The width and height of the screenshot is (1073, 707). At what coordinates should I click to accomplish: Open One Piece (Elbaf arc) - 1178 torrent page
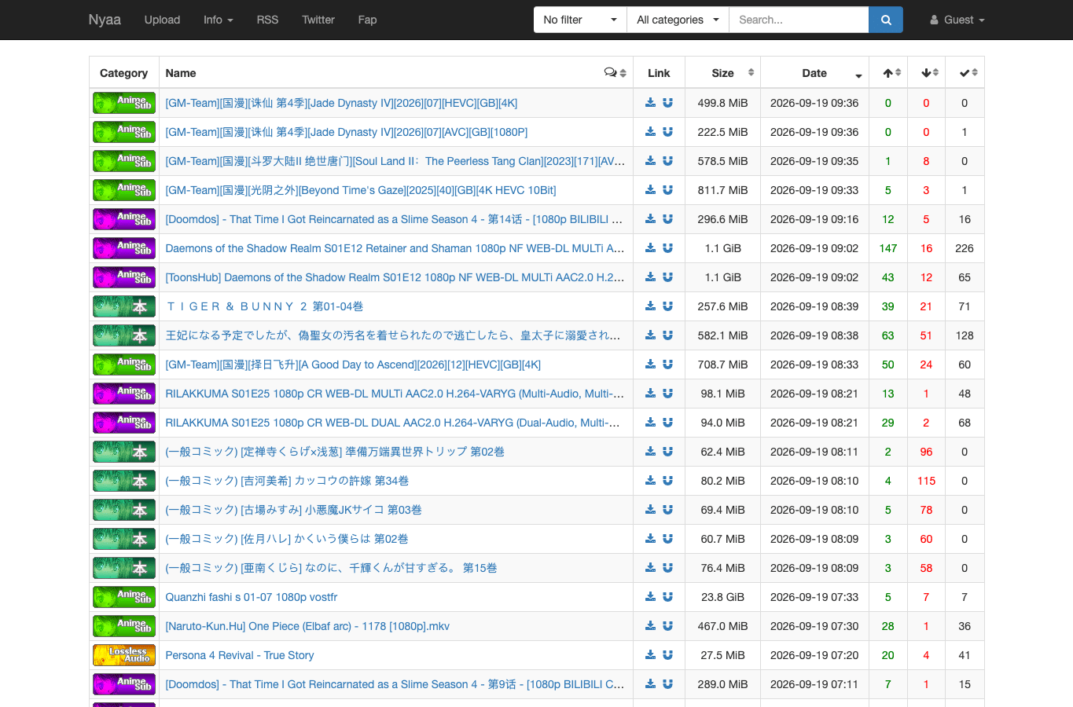tap(307, 626)
